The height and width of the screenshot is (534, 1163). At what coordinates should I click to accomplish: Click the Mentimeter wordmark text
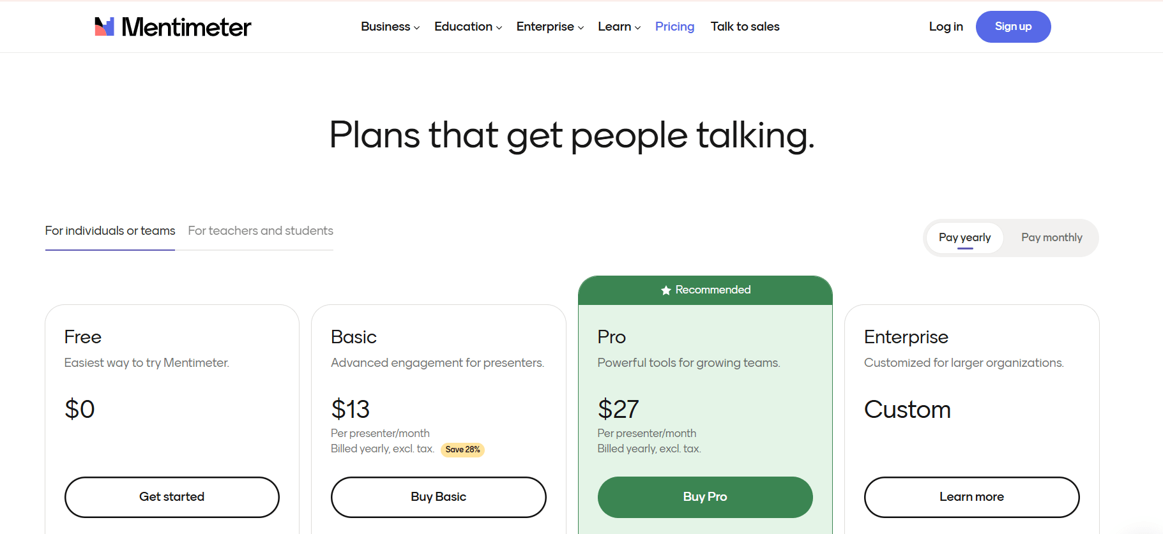tap(186, 27)
